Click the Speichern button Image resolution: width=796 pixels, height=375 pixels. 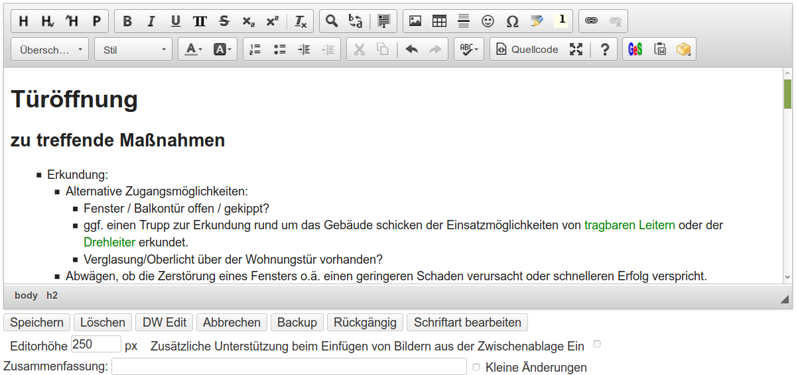click(37, 323)
